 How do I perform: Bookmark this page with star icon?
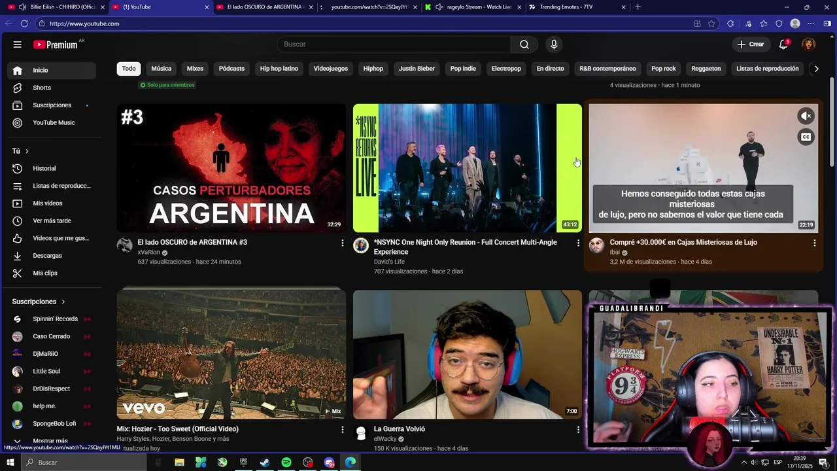click(x=712, y=24)
